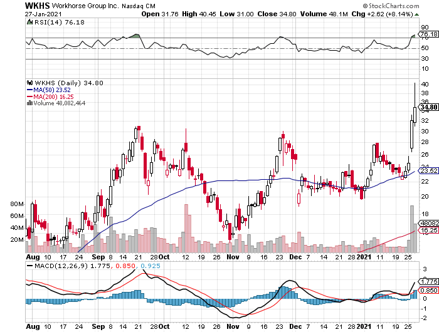Click the MA(200) 16.25 legend entry
Screen dimensions: 439x332
coord(53,96)
